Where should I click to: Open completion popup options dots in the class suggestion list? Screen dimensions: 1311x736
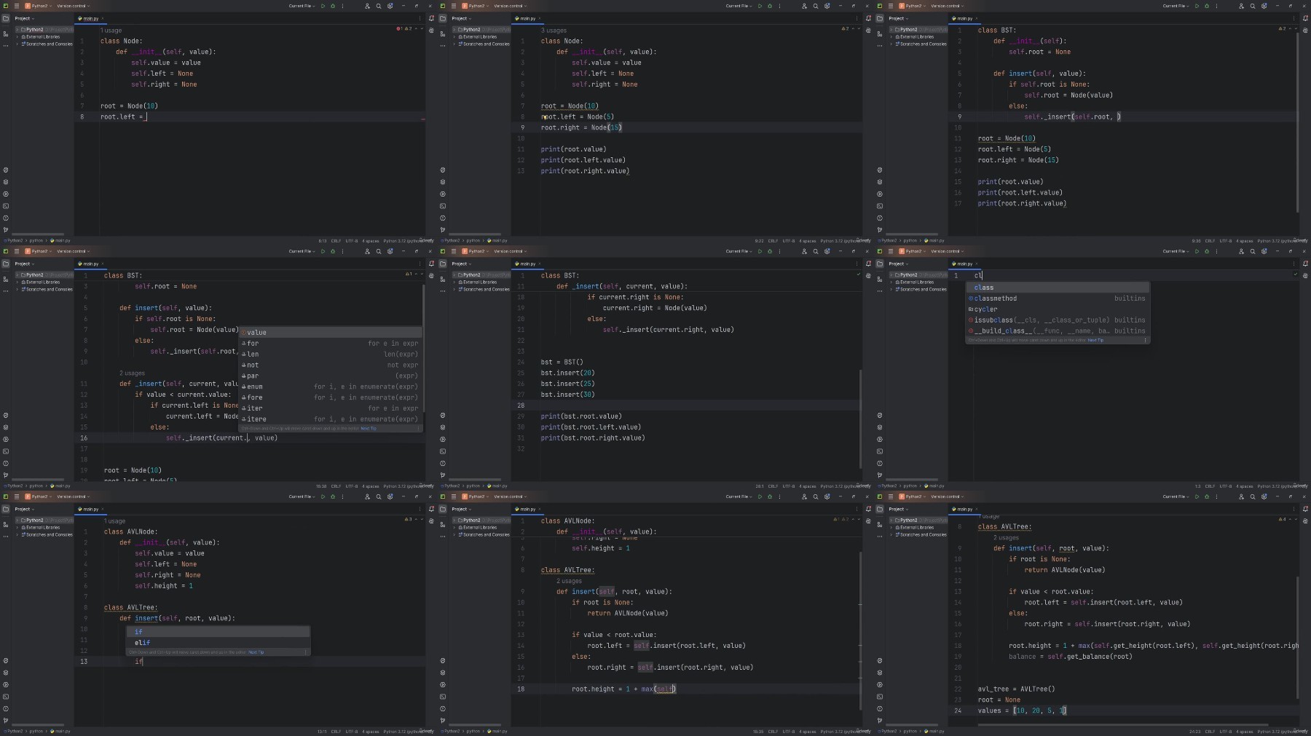tap(1145, 340)
